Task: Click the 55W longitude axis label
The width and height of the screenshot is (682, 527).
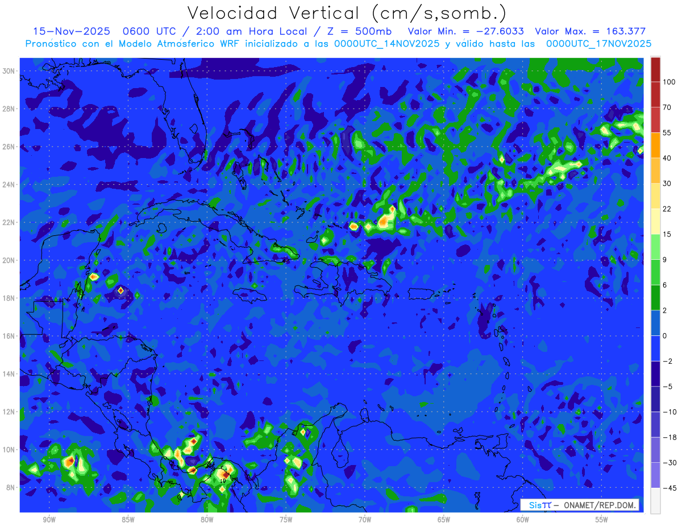Action: pos(602,520)
